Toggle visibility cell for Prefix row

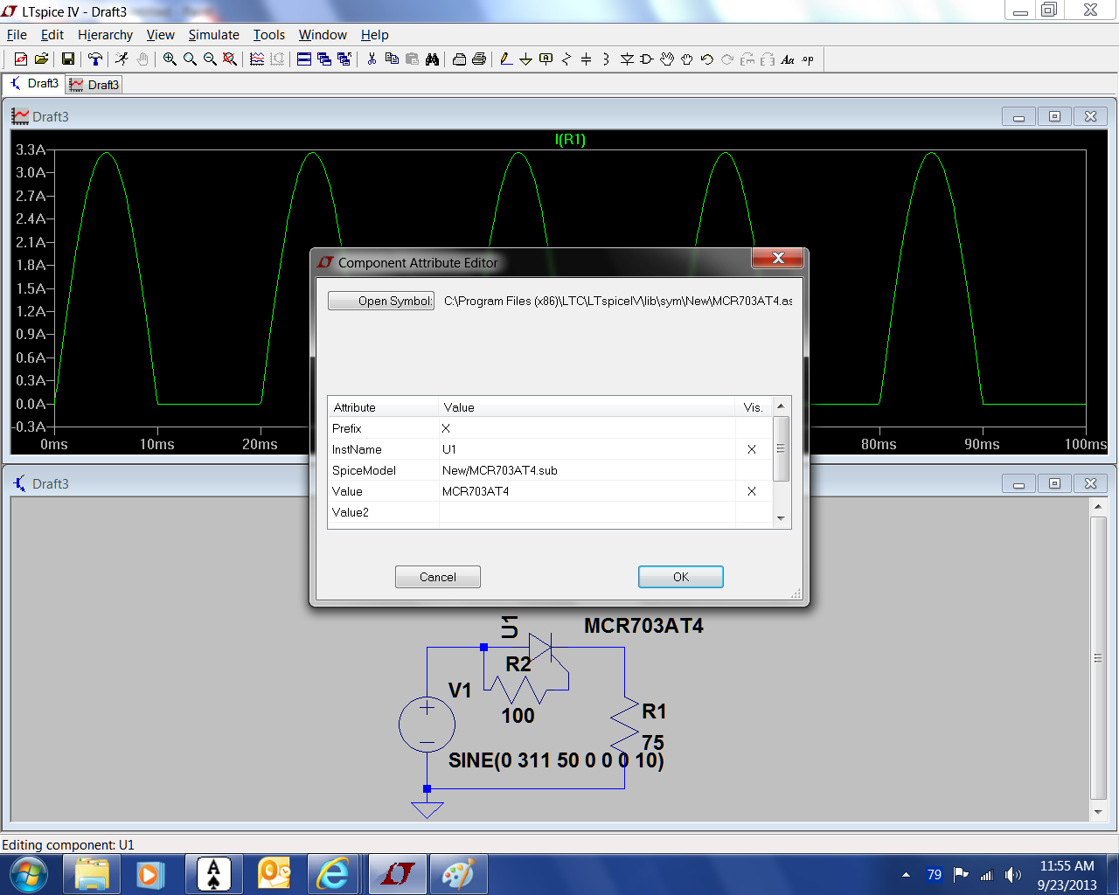[754, 428]
